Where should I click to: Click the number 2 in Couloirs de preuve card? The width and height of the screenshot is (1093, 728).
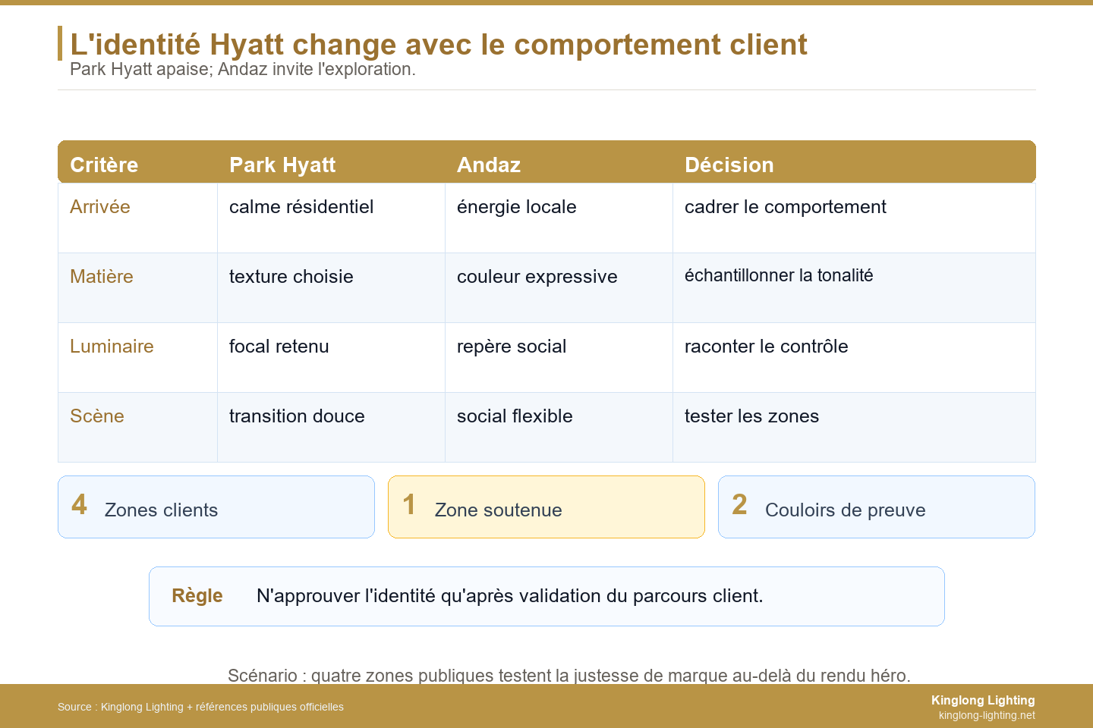pyautogui.click(x=740, y=505)
